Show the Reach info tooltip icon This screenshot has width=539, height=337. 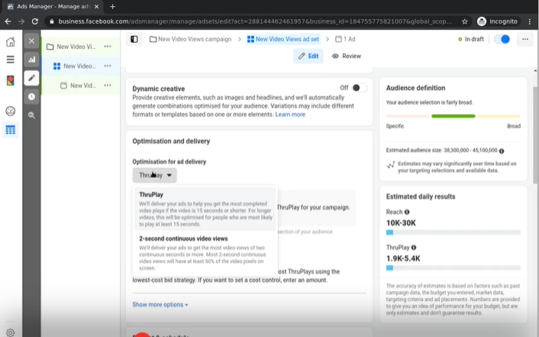pyautogui.click(x=407, y=212)
